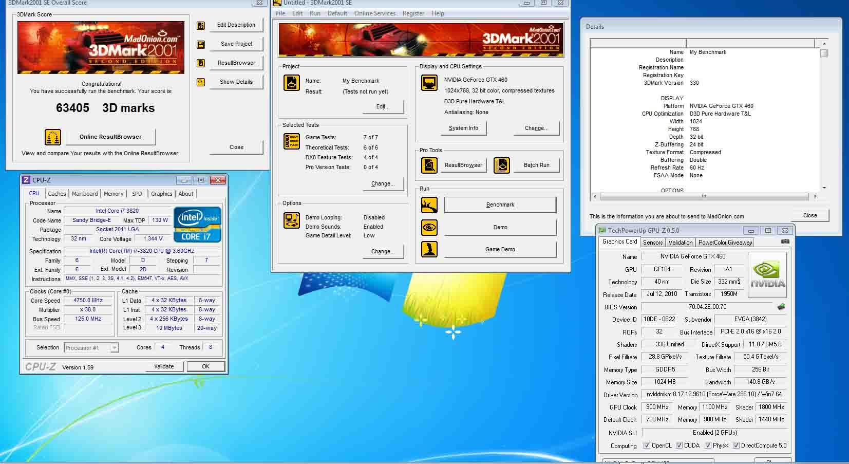Close the Details window with Close button

click(x=810, y=215)
